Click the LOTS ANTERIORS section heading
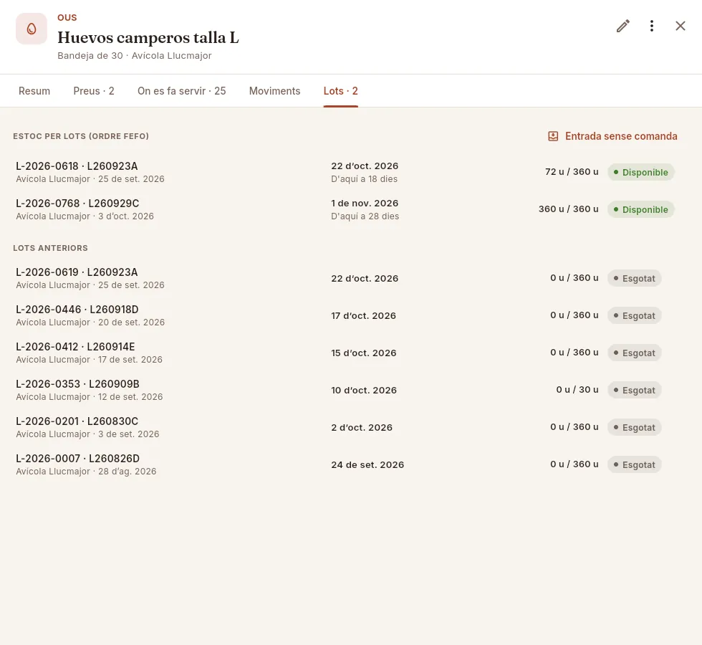This screenshot has width=702, height=645. tap(51, 248)
